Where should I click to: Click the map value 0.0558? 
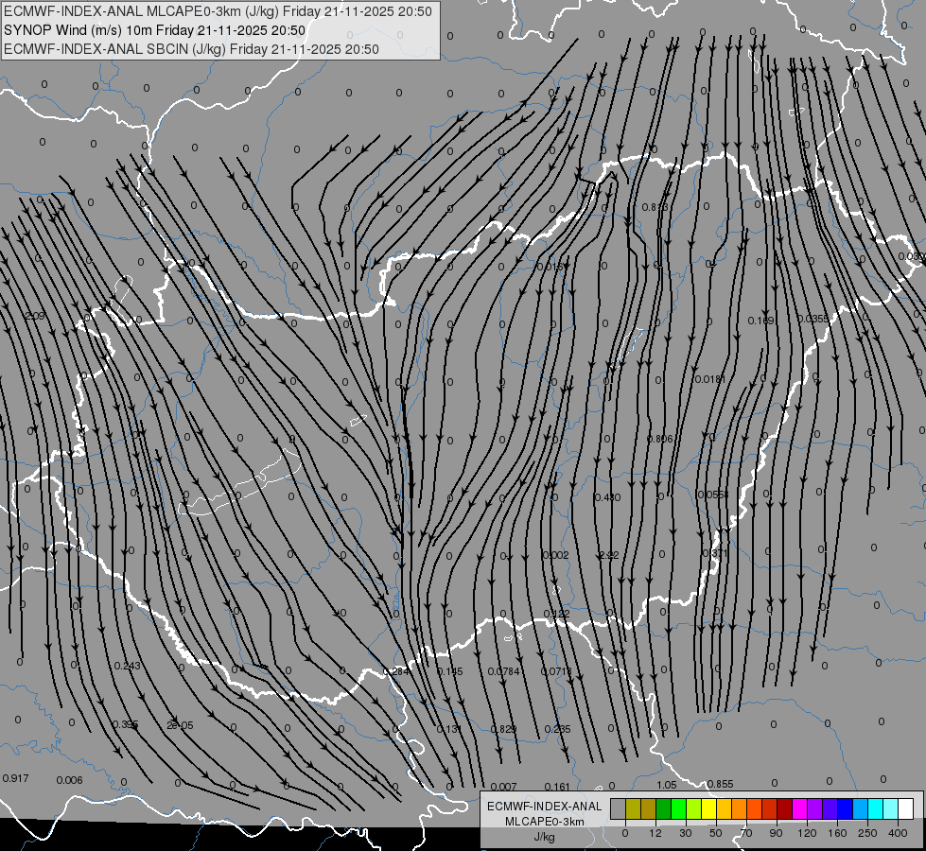tap(713, 495)
